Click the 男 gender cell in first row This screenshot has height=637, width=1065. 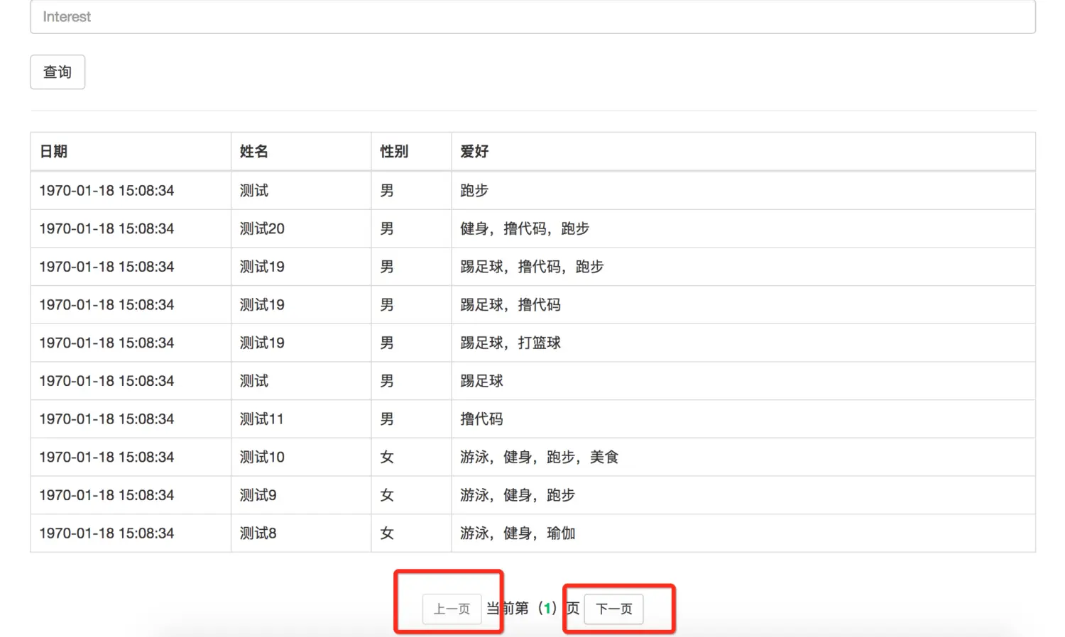click(387, 190)
